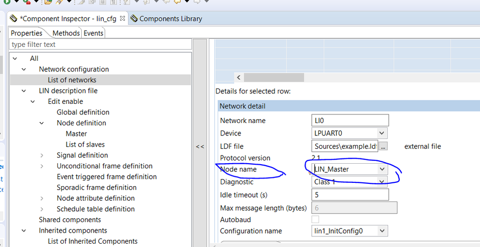Click 'Details for selected row:' text
This screenshot has height=247, width=480.
click(x=253, y=91)
